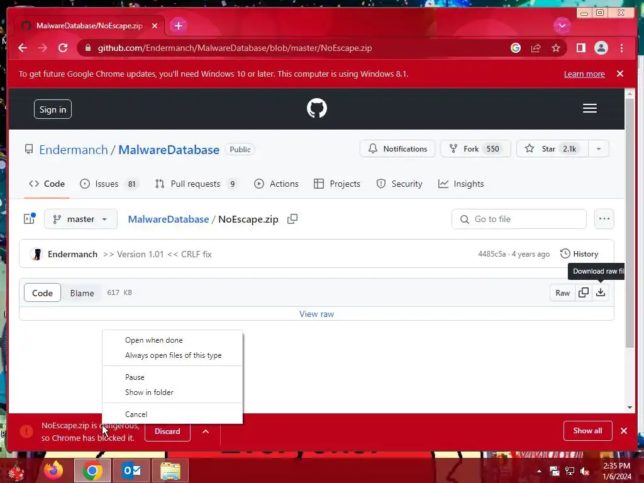Open the Chrome three-dot menu
Image resolution: width=644 pixels, height=483 pixels.
coord(622,48)
